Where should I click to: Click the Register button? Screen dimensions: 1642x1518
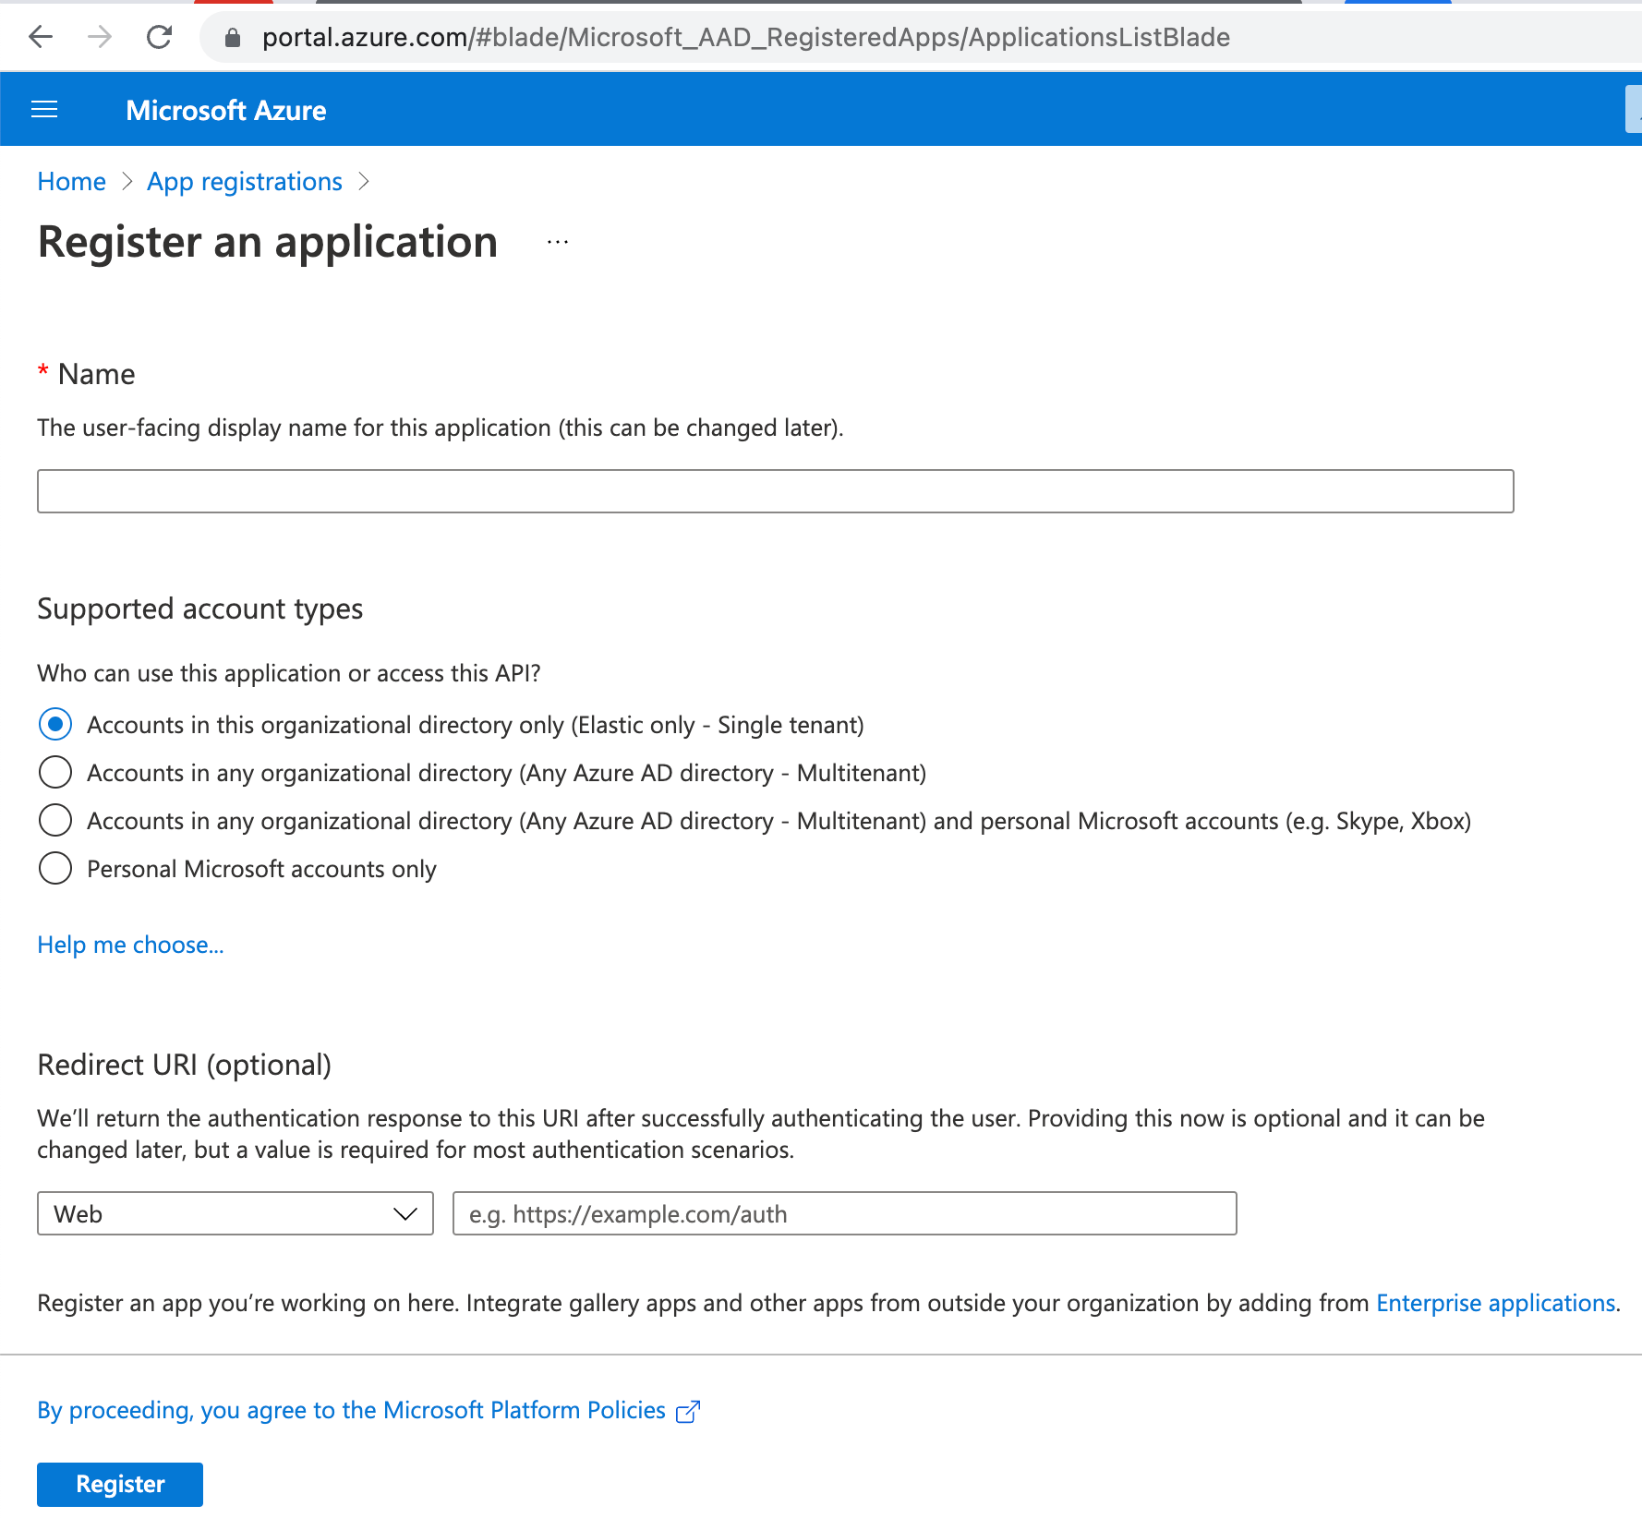click(119, 1484)
